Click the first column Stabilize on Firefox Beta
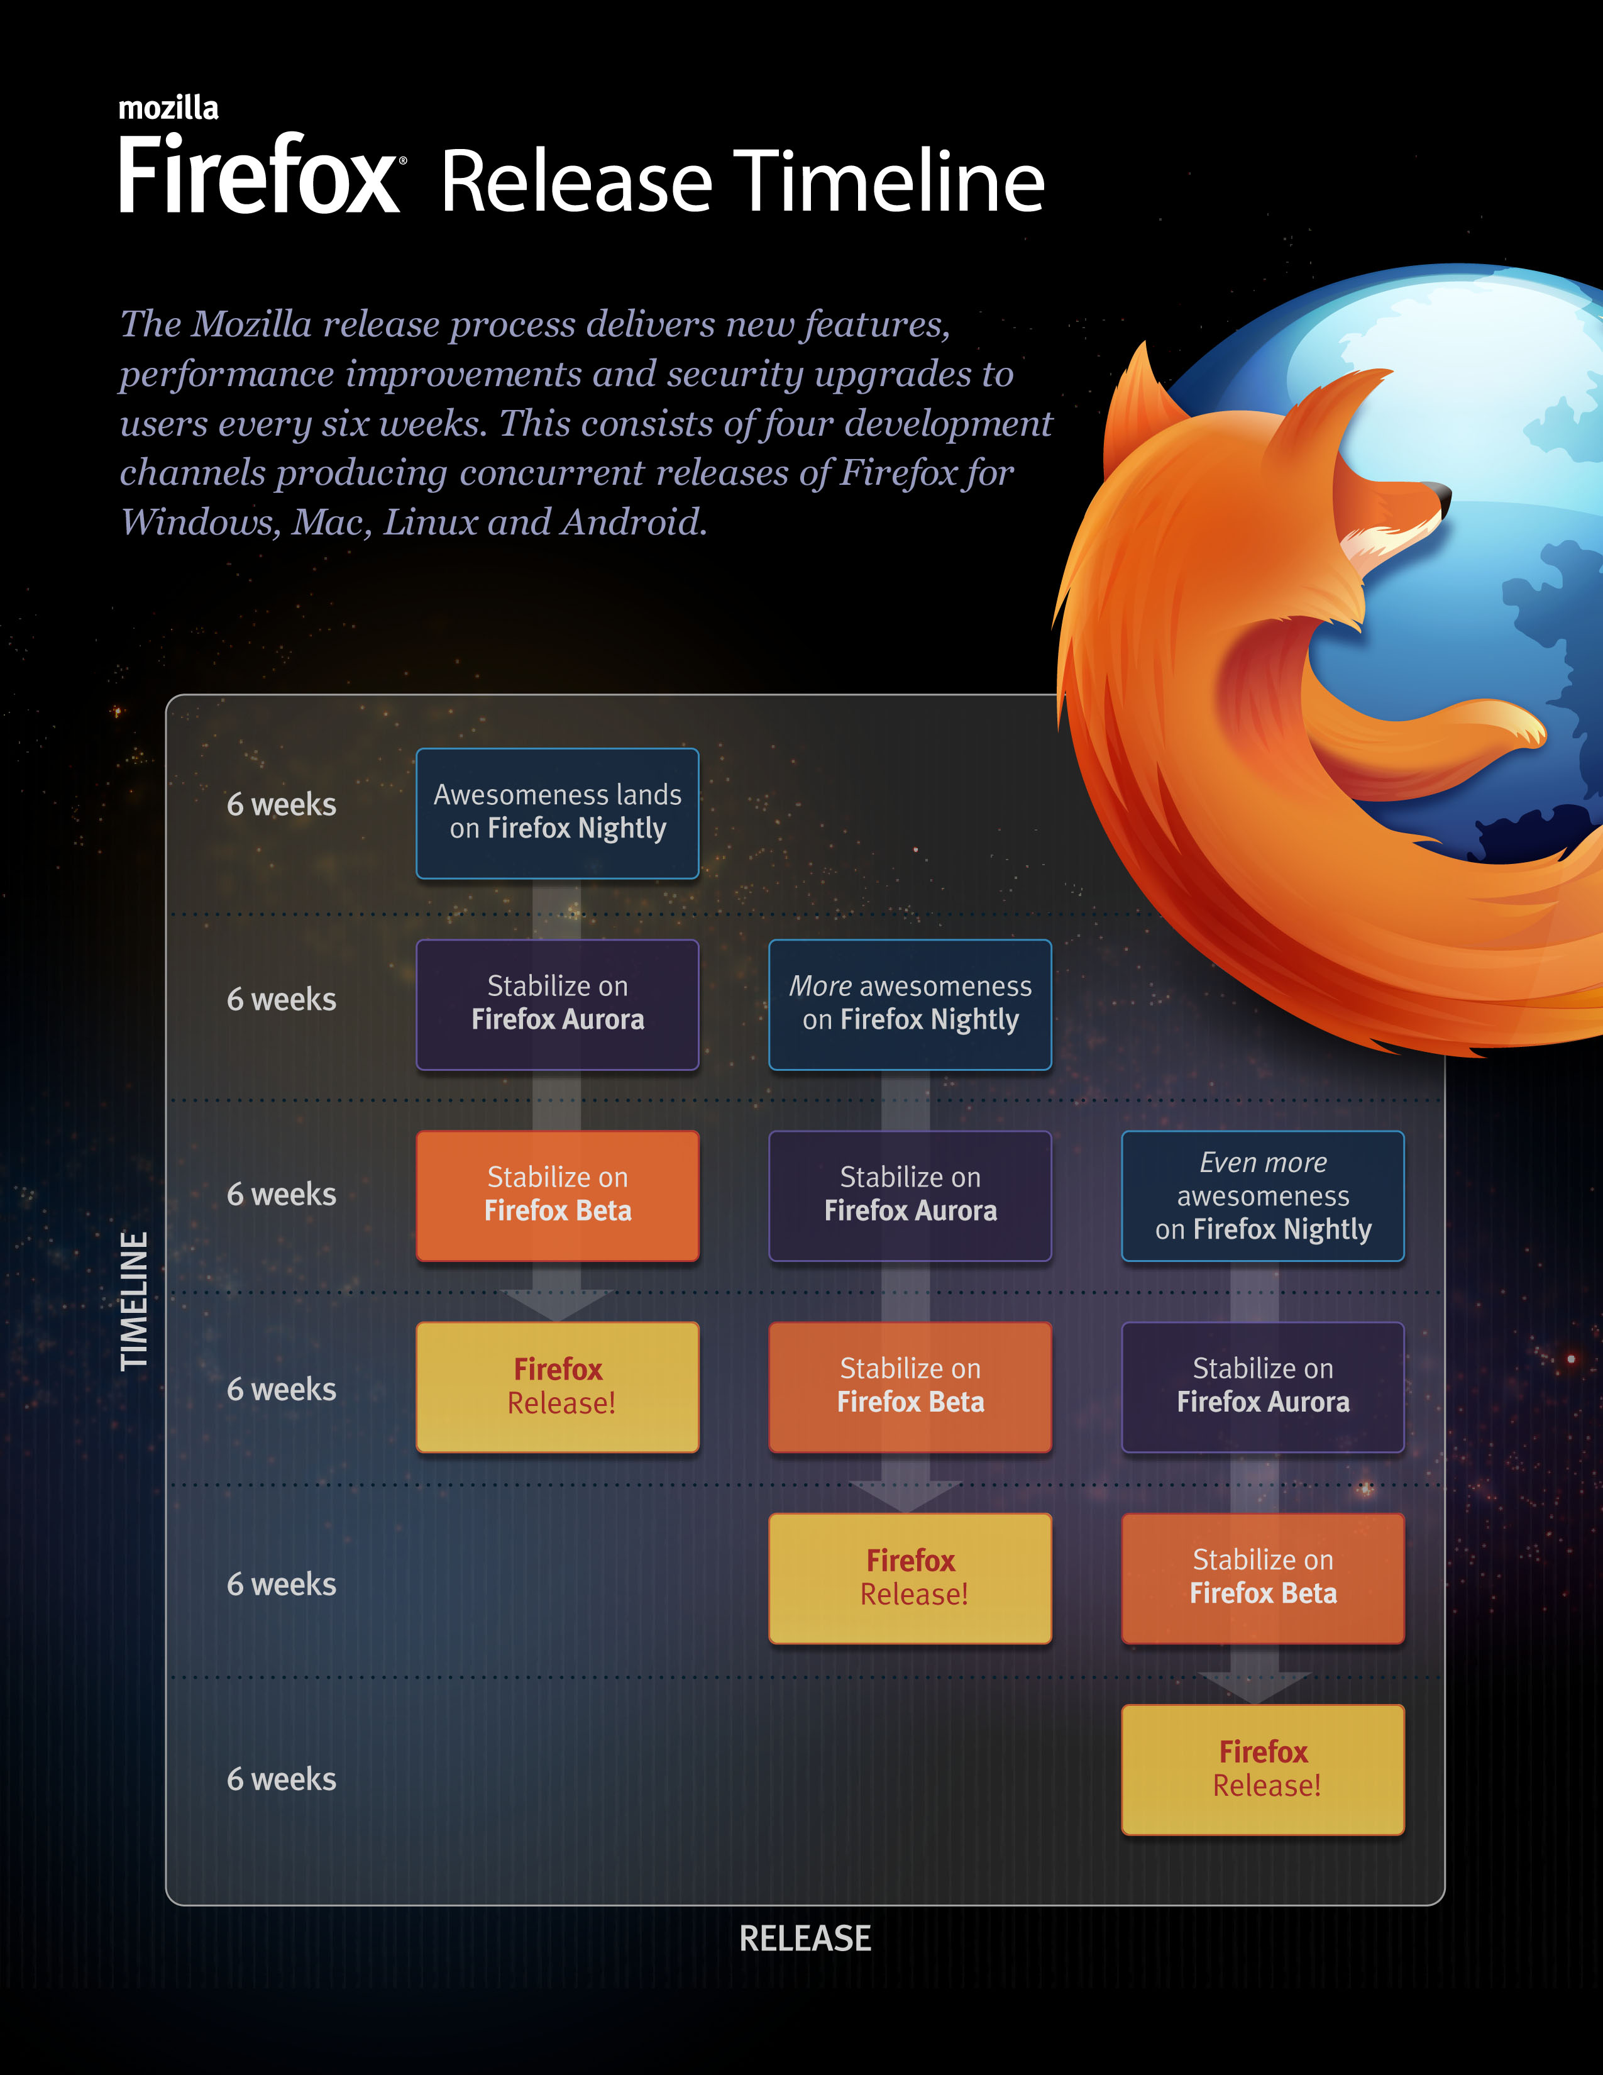The image size is (1603, 2075). tap(558, 1195)
